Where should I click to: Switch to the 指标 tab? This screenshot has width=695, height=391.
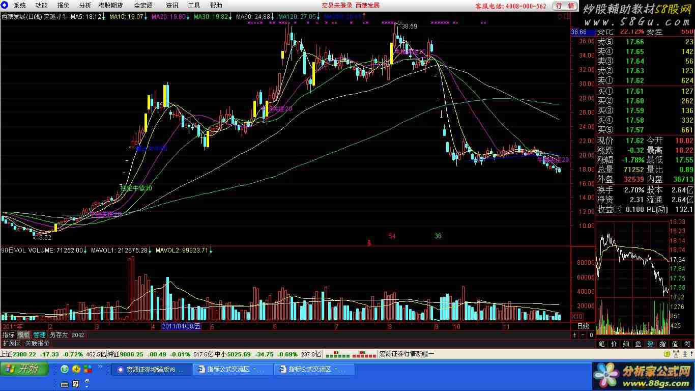coord(8,335)
